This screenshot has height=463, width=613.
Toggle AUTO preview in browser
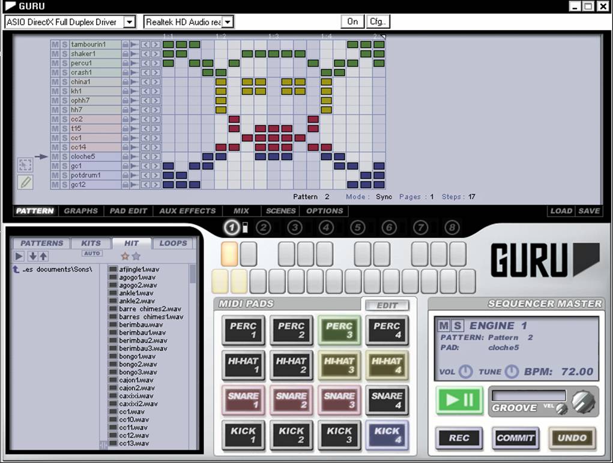(x=92, y=253)
